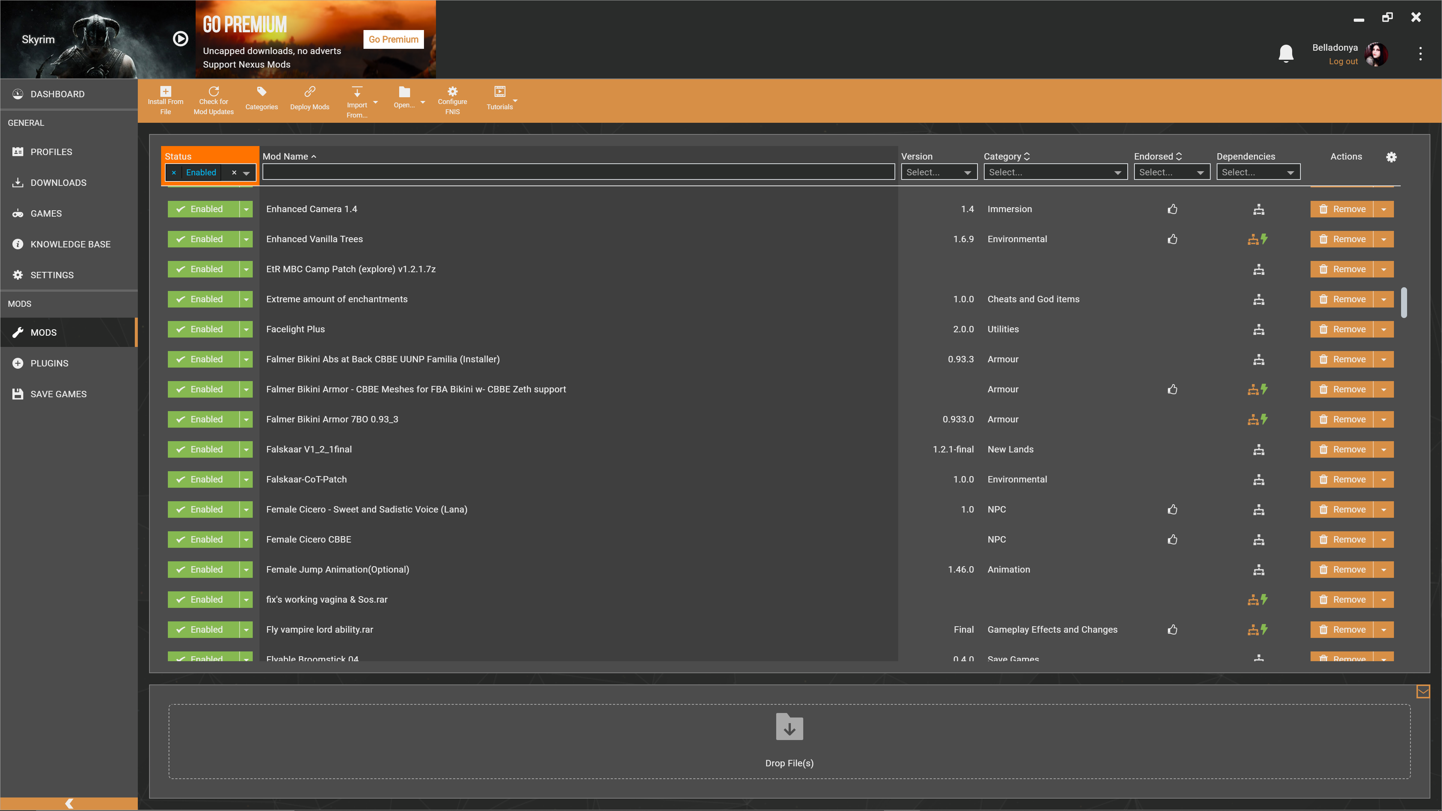Viewport: 1442px width, 811px height.
Task: Expand Remove options arrow for Falskaar-CoT-Patch
Action: (x=1384, y=480)
